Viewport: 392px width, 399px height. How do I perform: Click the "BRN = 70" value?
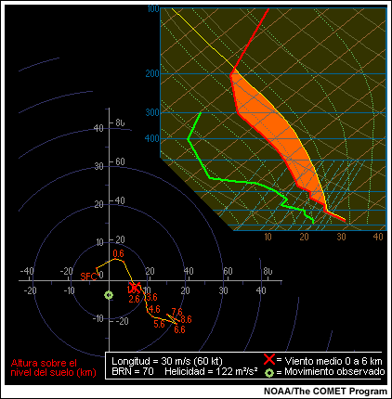[133, 371]
